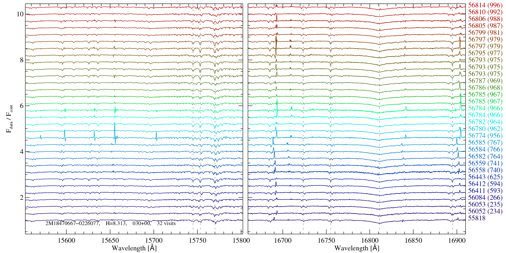
Task: Click the 56443 (625) date label
Action: click(485, 177)
